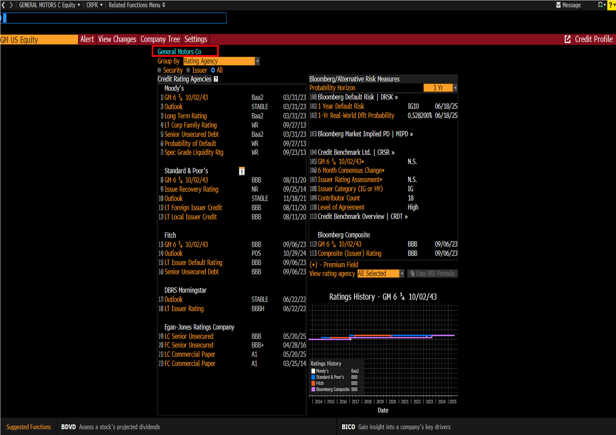The height and width of the screenshot is (435, 616).
Task: Click the Copy BQL Formula button
Action: 432,274
